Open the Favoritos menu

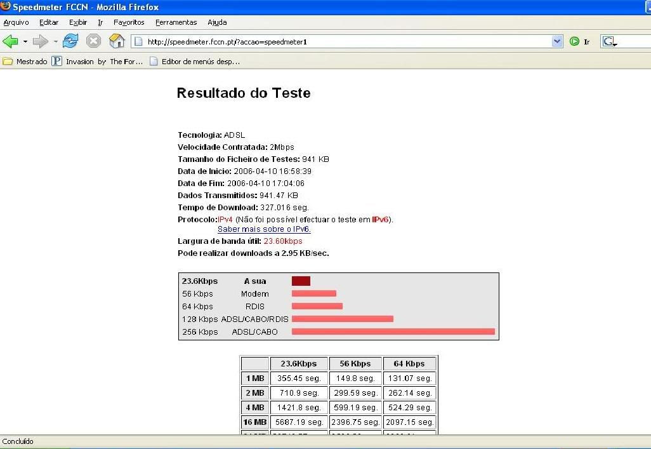pos(129,22)
